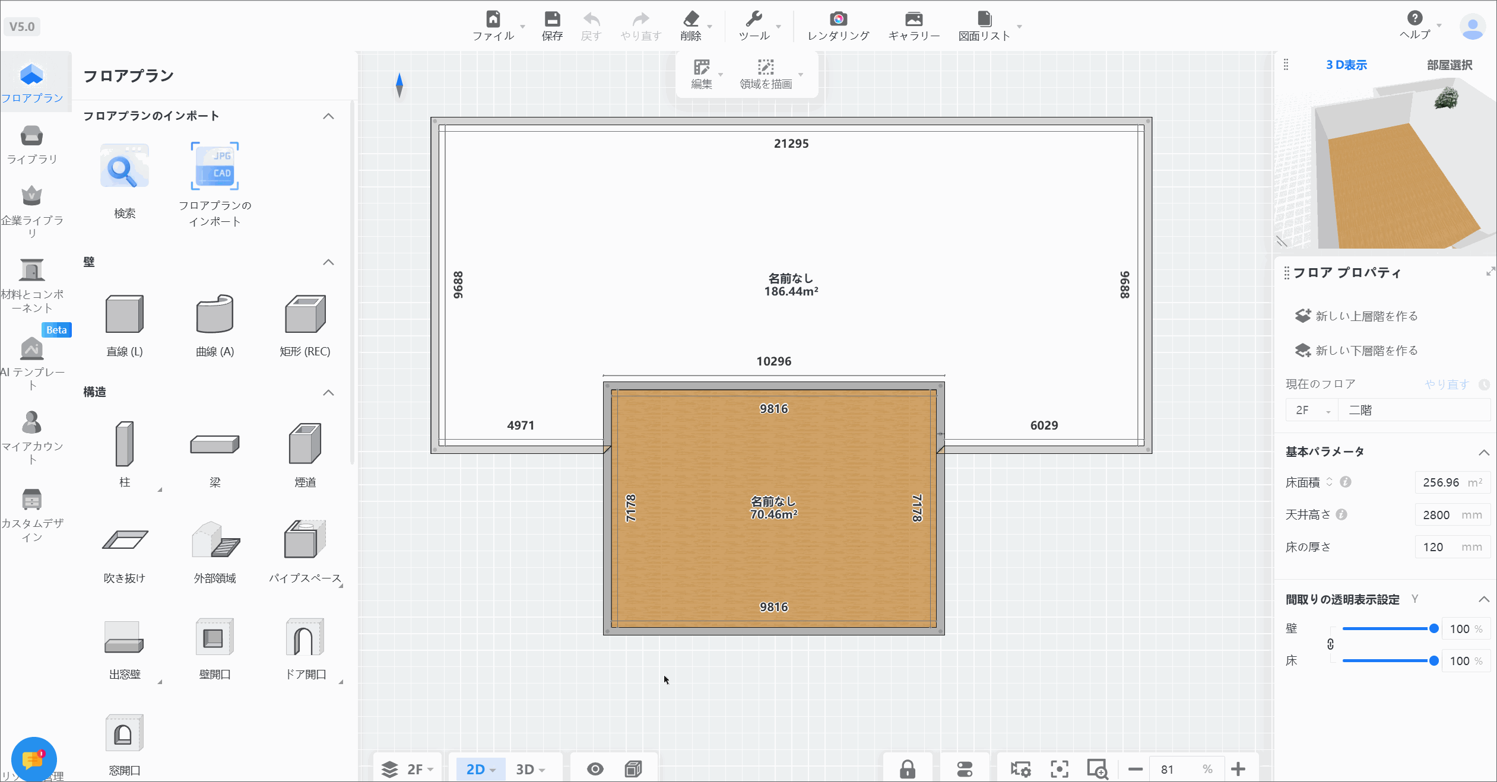
Task: Select the 削除 (Delete) eraser tool
Action: coord(691,20)
